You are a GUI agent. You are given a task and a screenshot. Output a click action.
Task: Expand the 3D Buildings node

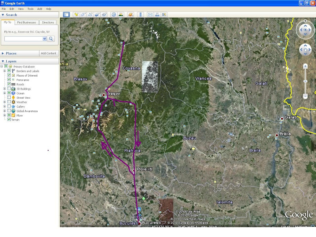click(4, 88)
